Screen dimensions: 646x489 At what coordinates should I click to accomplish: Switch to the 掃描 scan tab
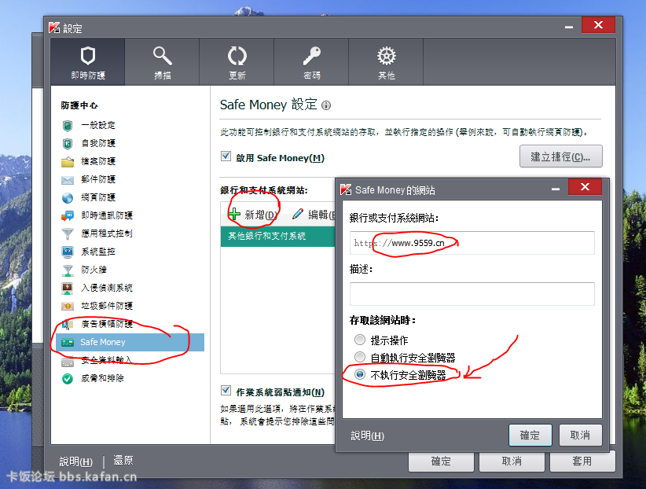(163, 62)
